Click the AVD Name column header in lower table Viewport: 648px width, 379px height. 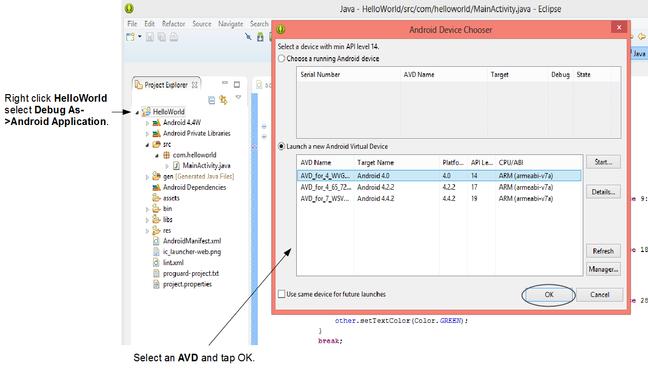(326, 162)
